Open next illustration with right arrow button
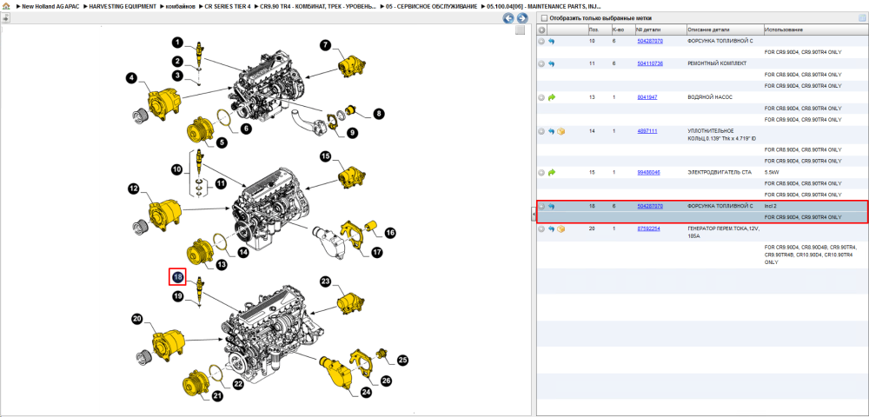 pyautogui.click(x=521, y=18)
